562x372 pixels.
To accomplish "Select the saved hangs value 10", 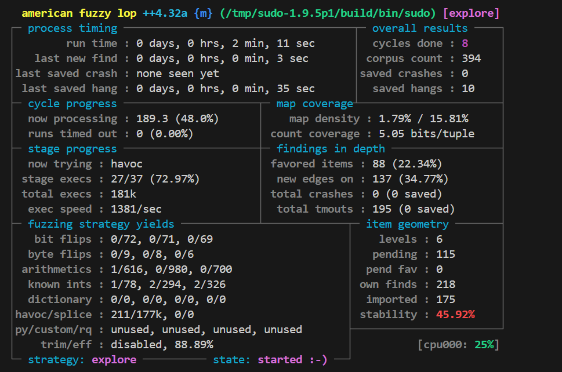I will click(468, 89).
